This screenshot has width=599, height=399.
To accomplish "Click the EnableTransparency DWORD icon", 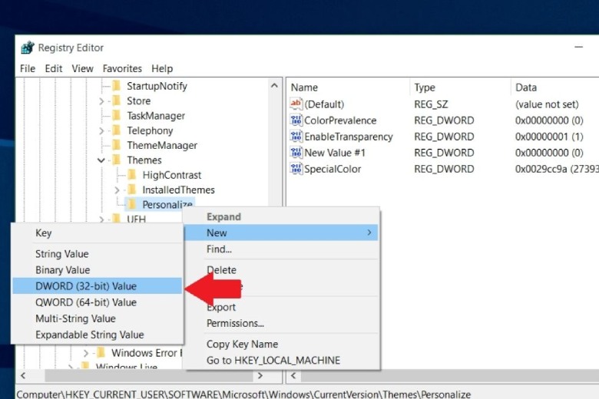I will tap(296, 137).
